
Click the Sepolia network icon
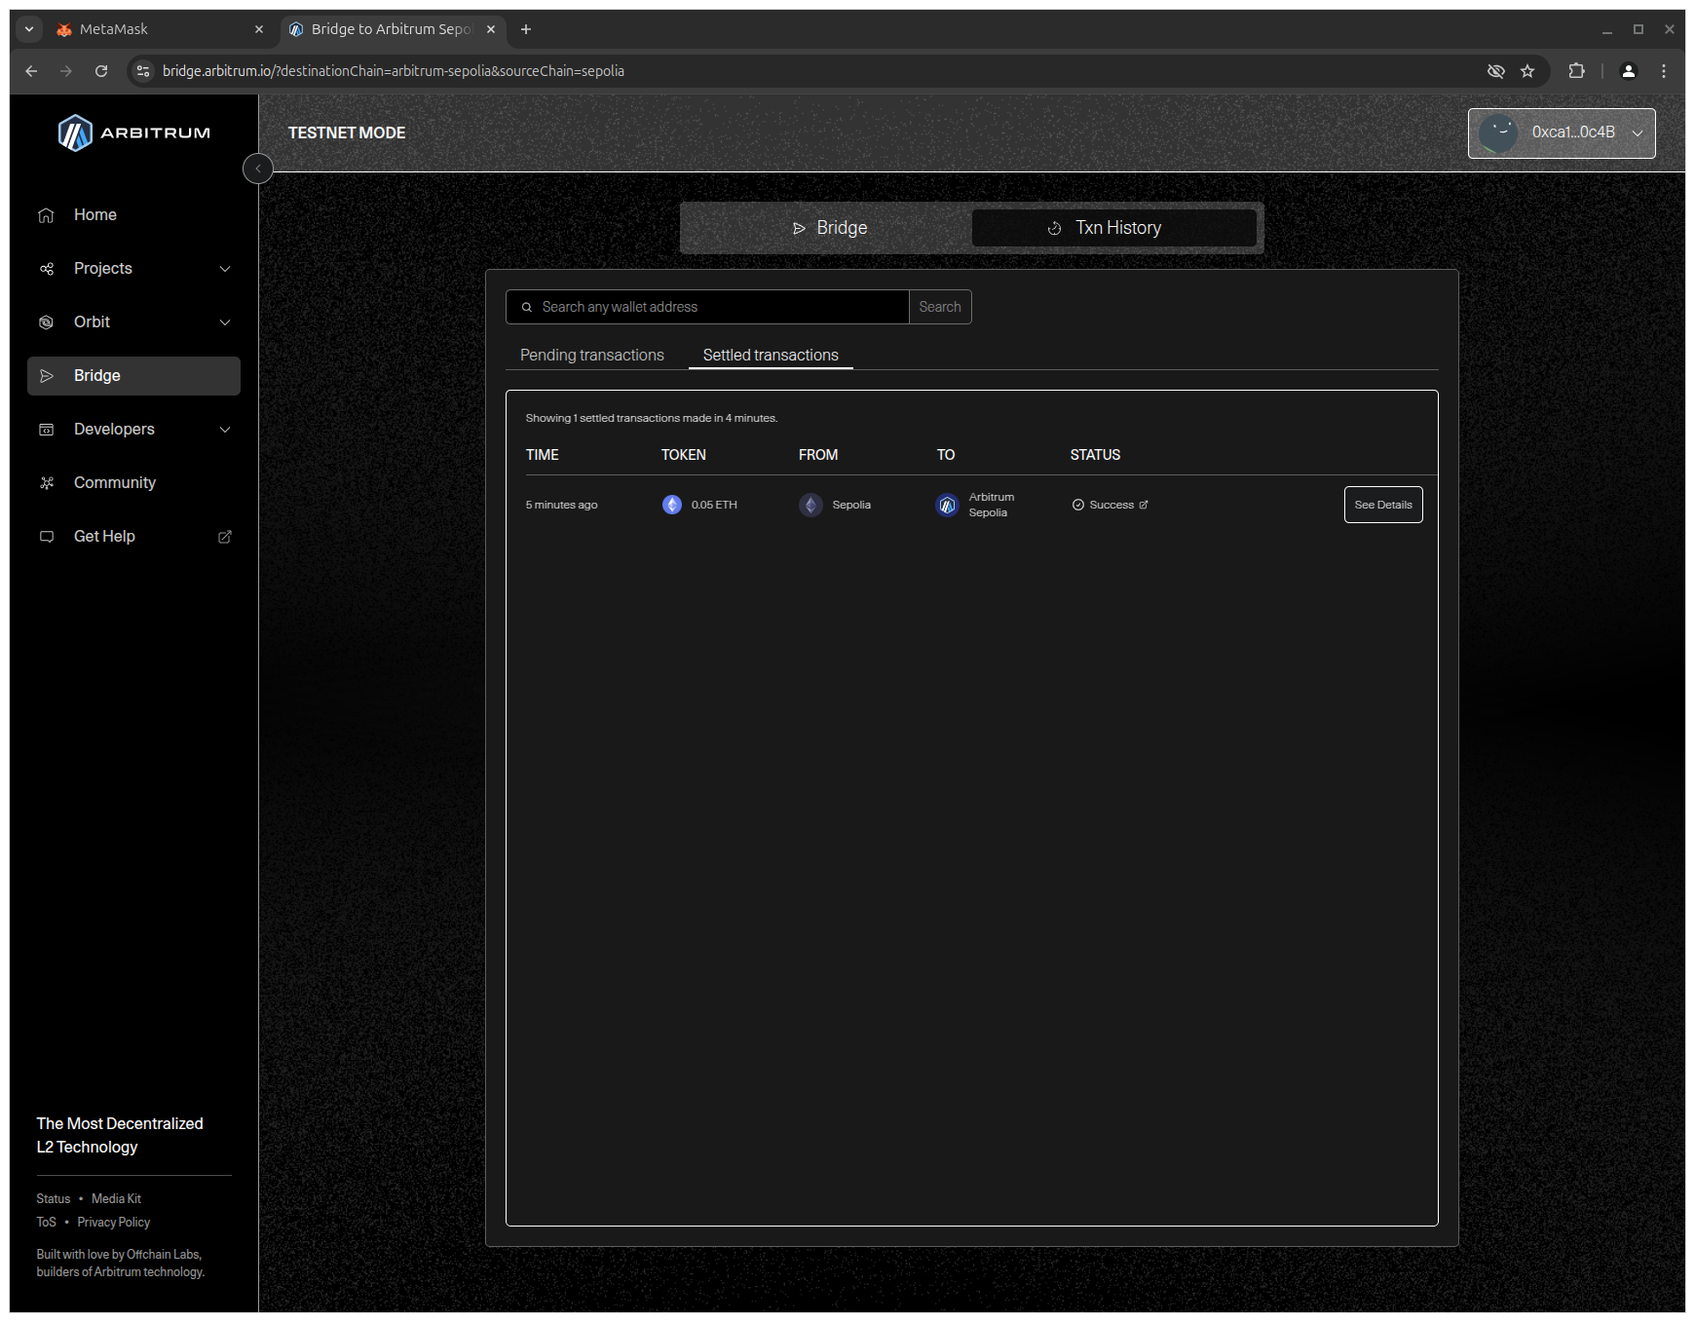click(x=810, y=505)
